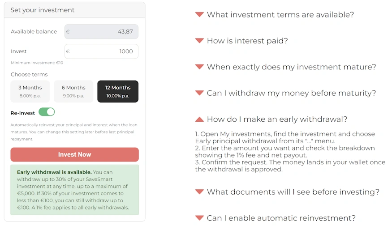Expand 'When exactly does my investment mature?' arrow
Image resolution: width=392 pixels, height=226 pixels.
coord(199,67)
